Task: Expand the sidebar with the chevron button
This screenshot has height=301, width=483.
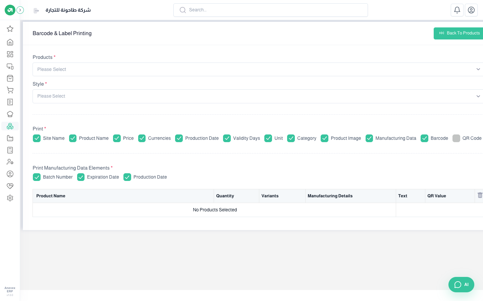Action: pyautogui.click(x=20, y=10)
